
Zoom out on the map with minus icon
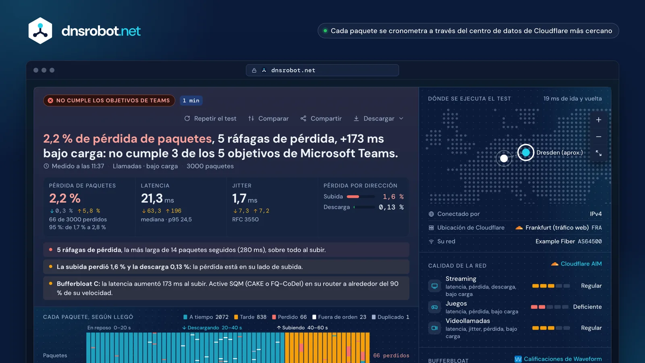pos(599,137)
